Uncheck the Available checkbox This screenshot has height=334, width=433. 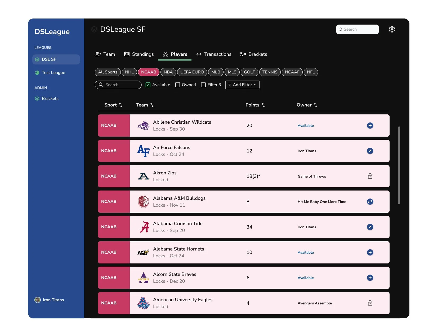(148, 85)
